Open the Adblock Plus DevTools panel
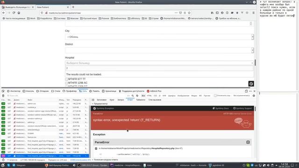 pyautogui.click(x=154, y=91)
